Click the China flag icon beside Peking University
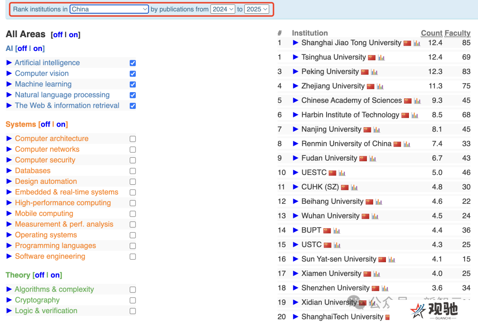This screenshot has height=322, width=478. tap(365, 72)
